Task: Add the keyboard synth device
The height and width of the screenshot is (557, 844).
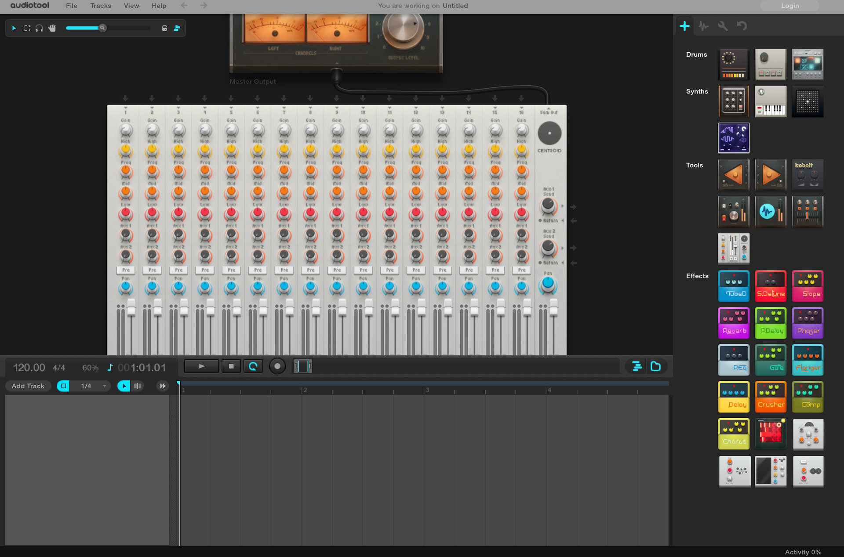Action: pos(771,101)
